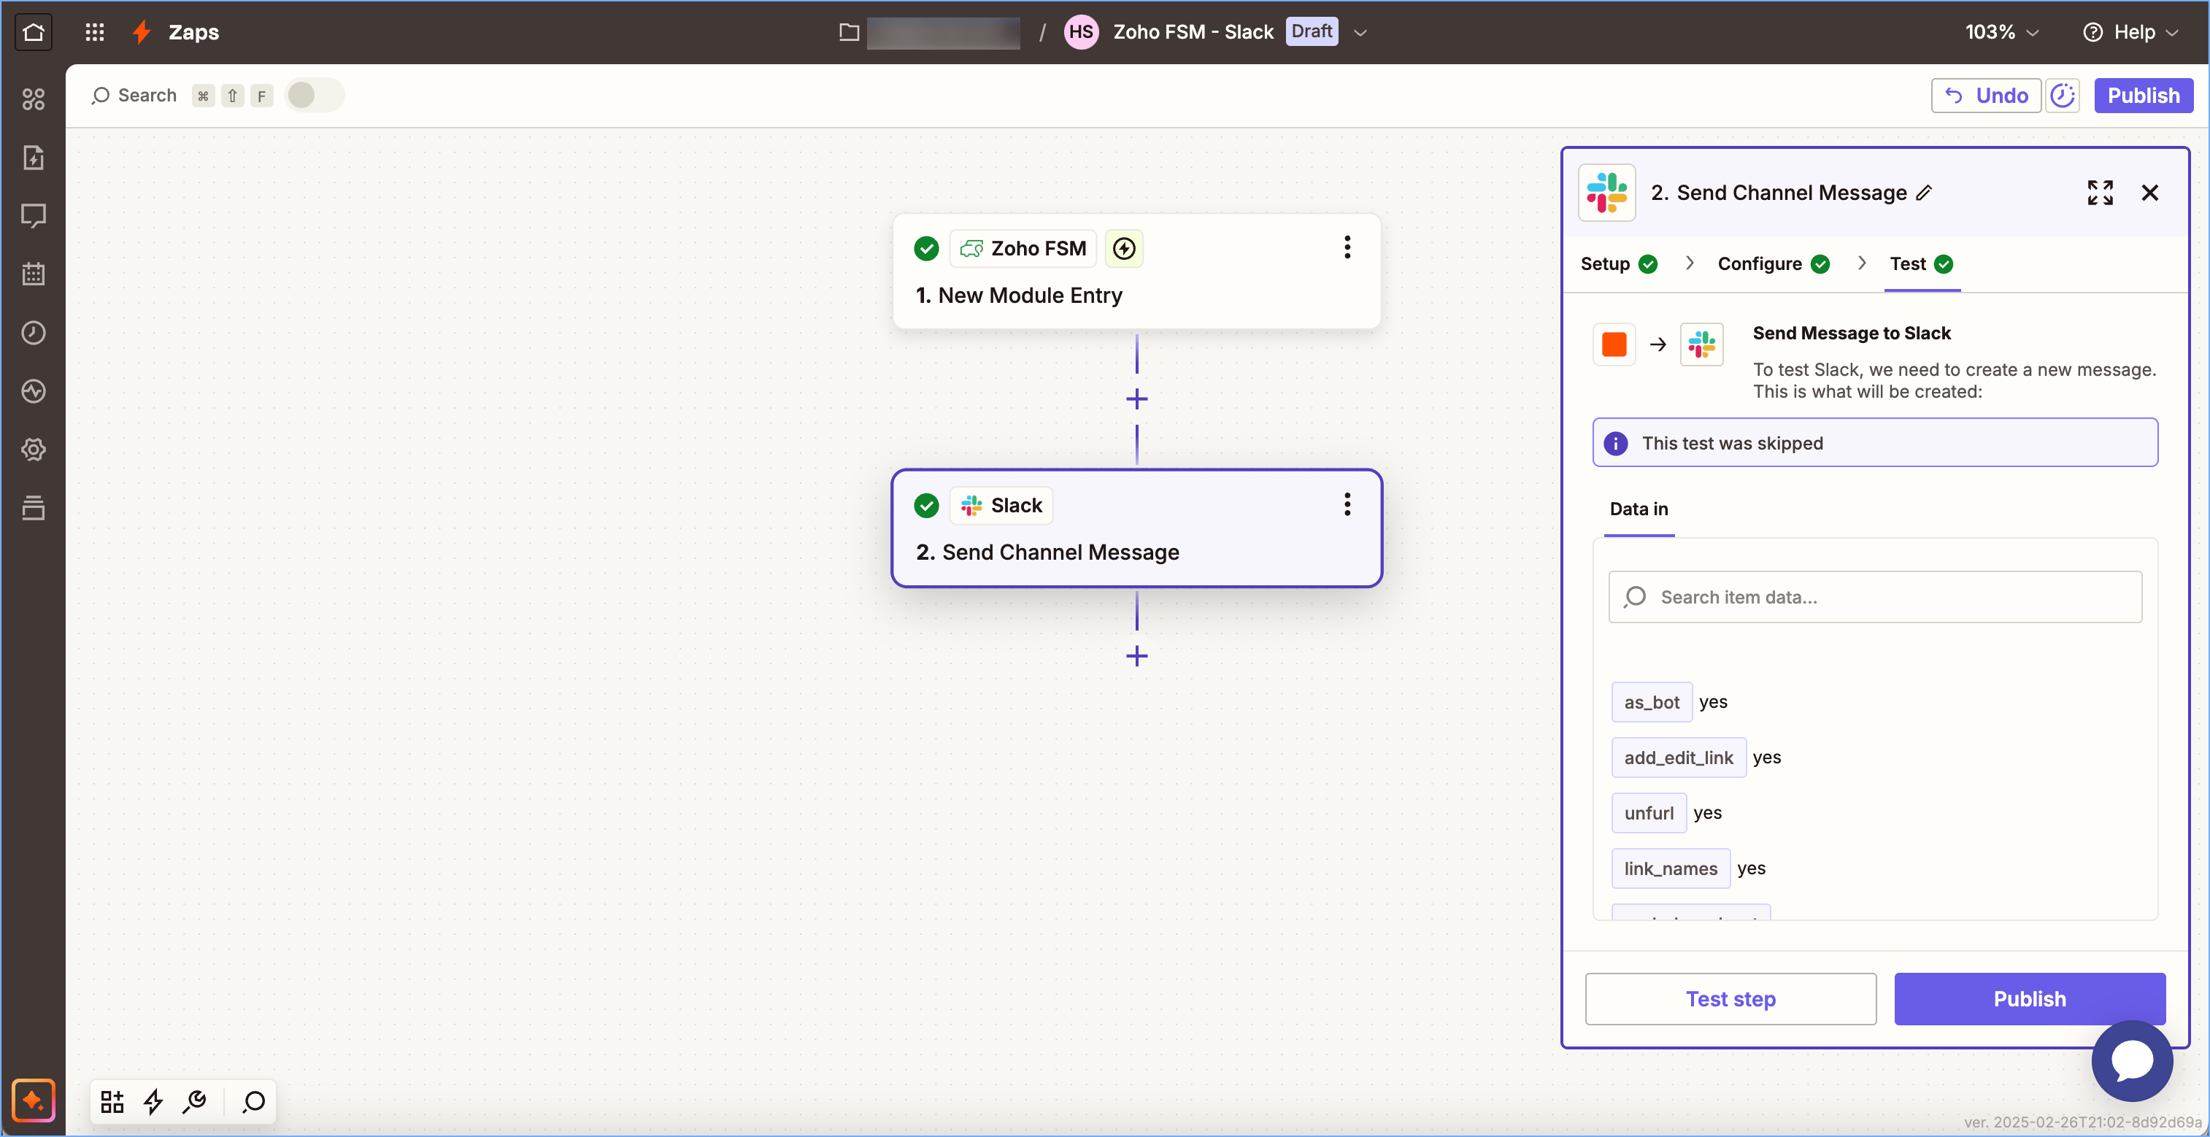Click the Search item data field
This screenshot has height=1137, width=2210.
pyautogui.click(x=1874, y=597)
